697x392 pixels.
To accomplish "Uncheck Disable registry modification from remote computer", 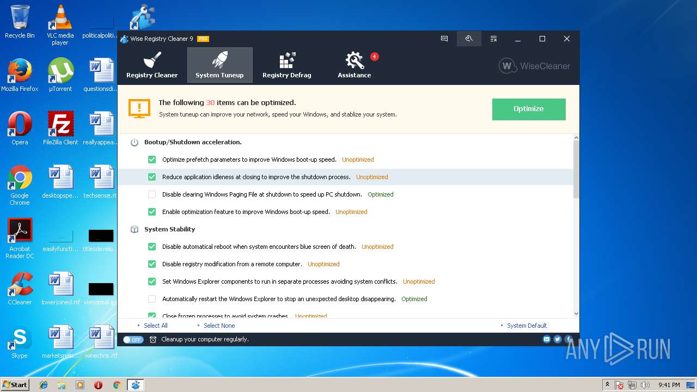I will (x=152, y=264).
